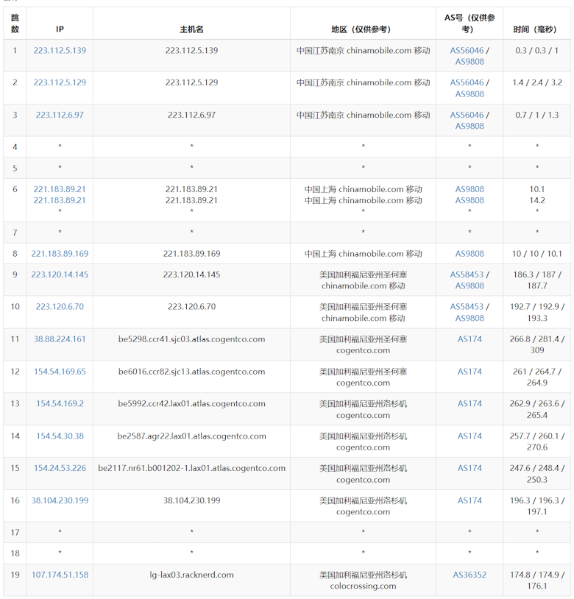
Task: Click IP link 154.54.169.65
Action: pyautogui.click(x=60, y=372)
